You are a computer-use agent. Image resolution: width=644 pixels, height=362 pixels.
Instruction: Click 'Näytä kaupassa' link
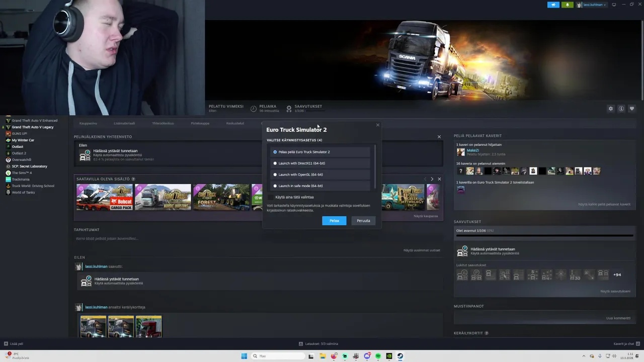[x=426, y=216]
